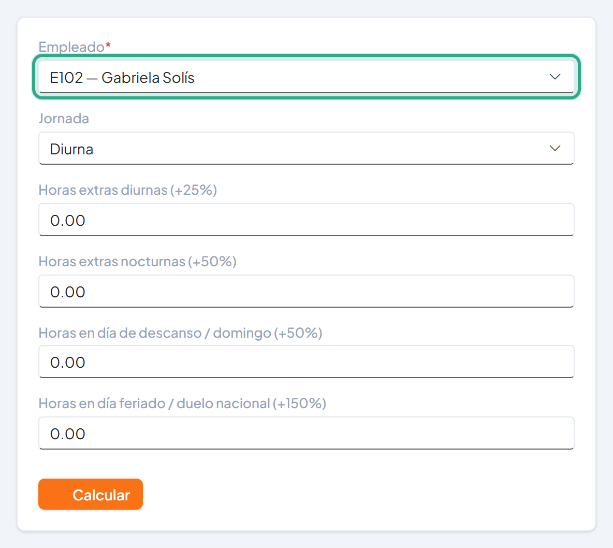Image resolution: width=613 pixels, height=548 pixels.
Task: Focus the Horas extras diurnas input field
Action: [x=306, y=220]
